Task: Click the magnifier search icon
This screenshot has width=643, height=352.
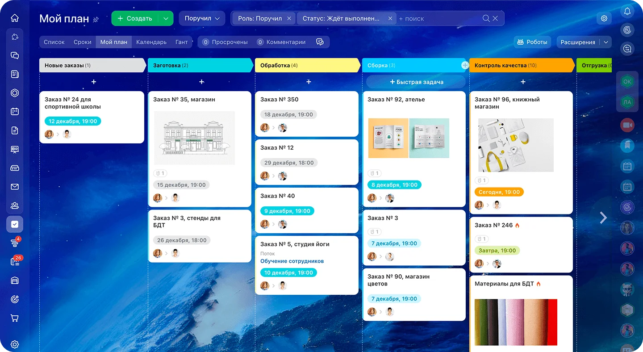Action: (486, 18)
